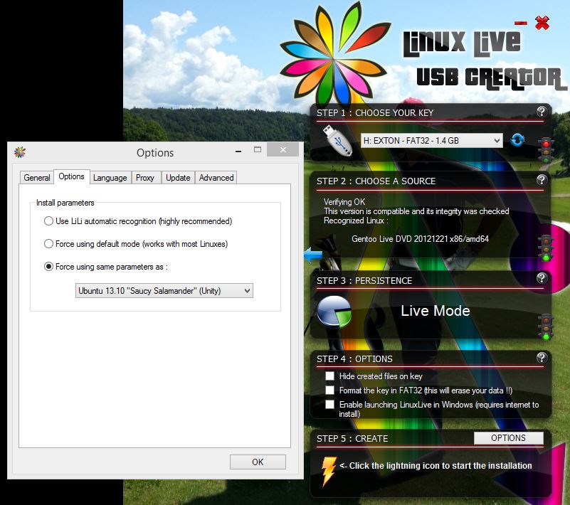The image size is (570, 505).
Task: Click the Live Mode text
Action: [x=436, y=311]
